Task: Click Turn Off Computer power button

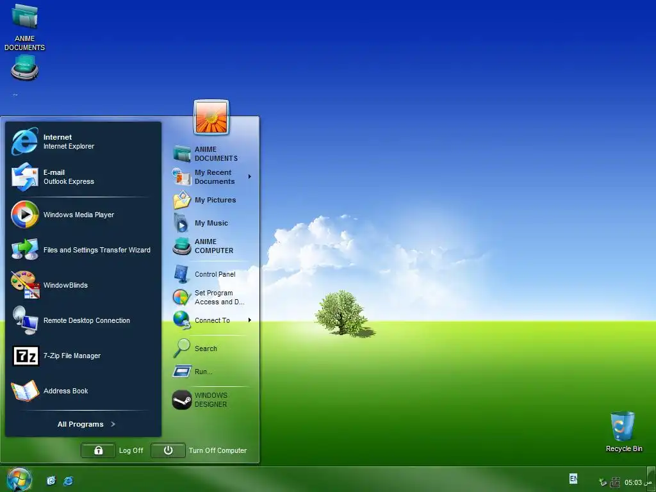Action: pos(168,450)
